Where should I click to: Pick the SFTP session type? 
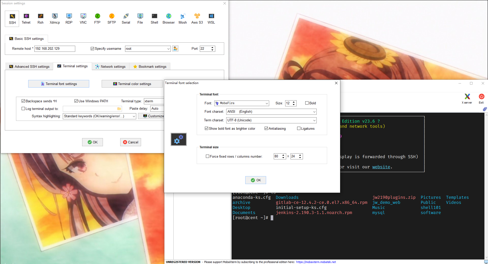coord(112,19)
